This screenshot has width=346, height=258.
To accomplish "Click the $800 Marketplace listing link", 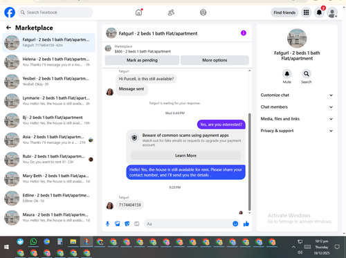I will pos(143,51).
